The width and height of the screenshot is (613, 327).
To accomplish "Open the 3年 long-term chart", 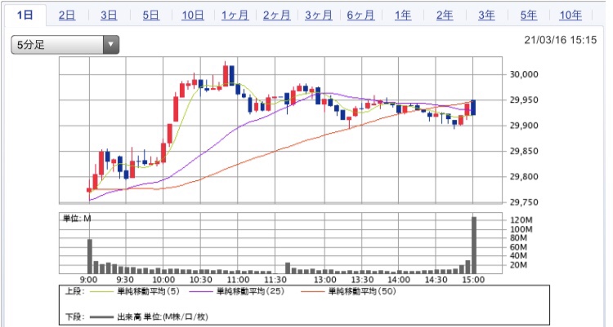I will tap(487, 15).
